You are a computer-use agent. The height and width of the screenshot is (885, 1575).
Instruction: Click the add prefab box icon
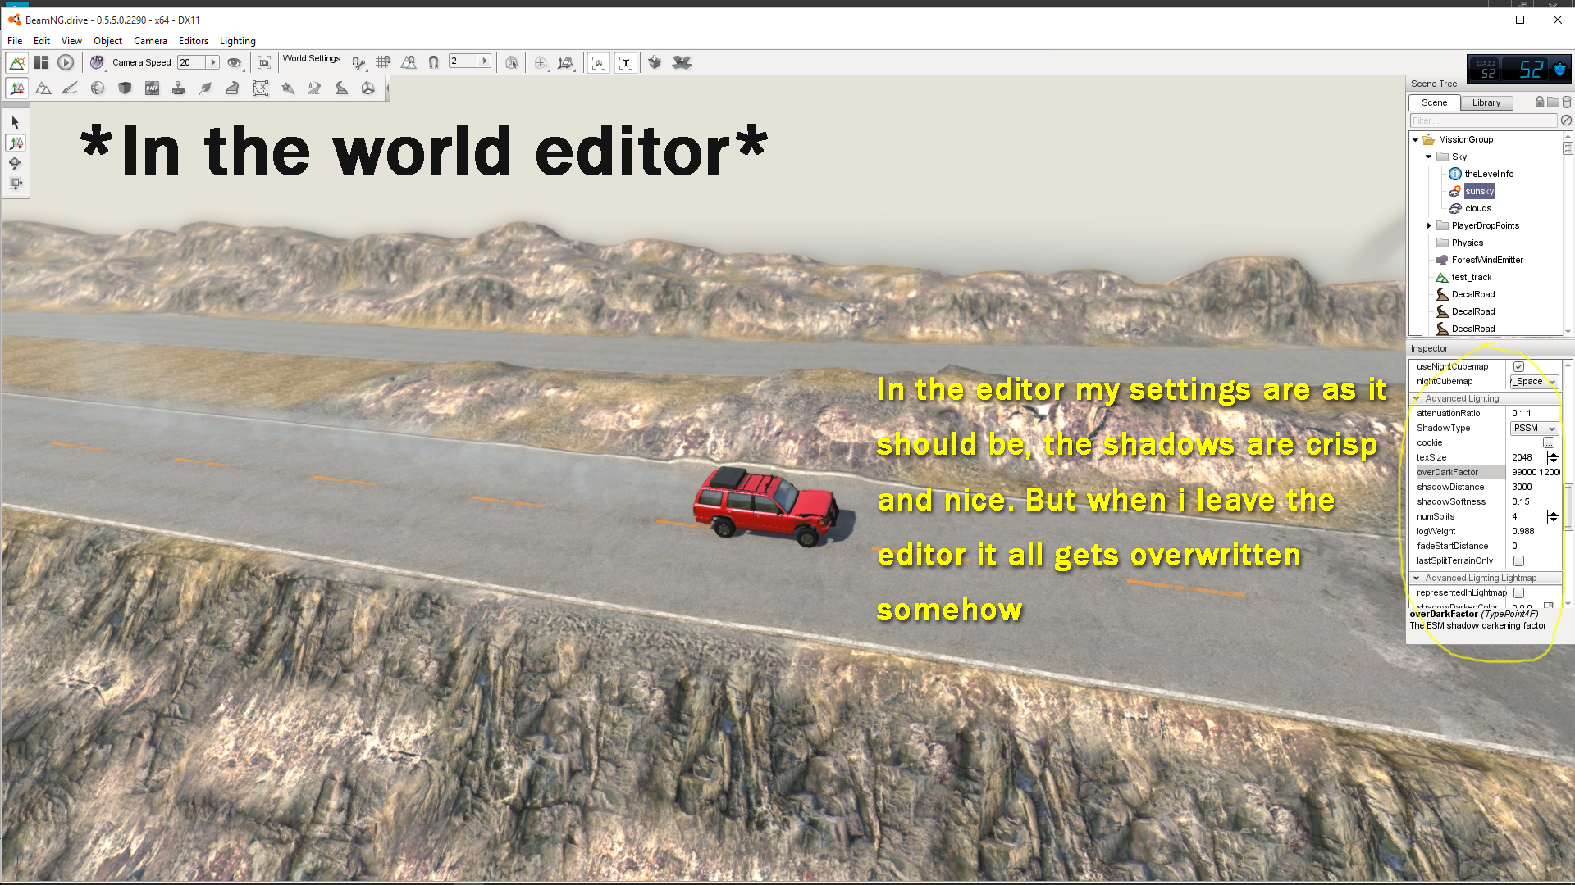[x=655, y=62]
